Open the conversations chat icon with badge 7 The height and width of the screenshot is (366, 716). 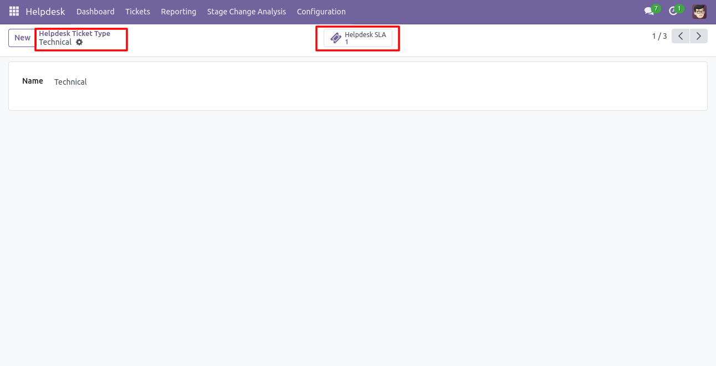click(x=652, y=11)
